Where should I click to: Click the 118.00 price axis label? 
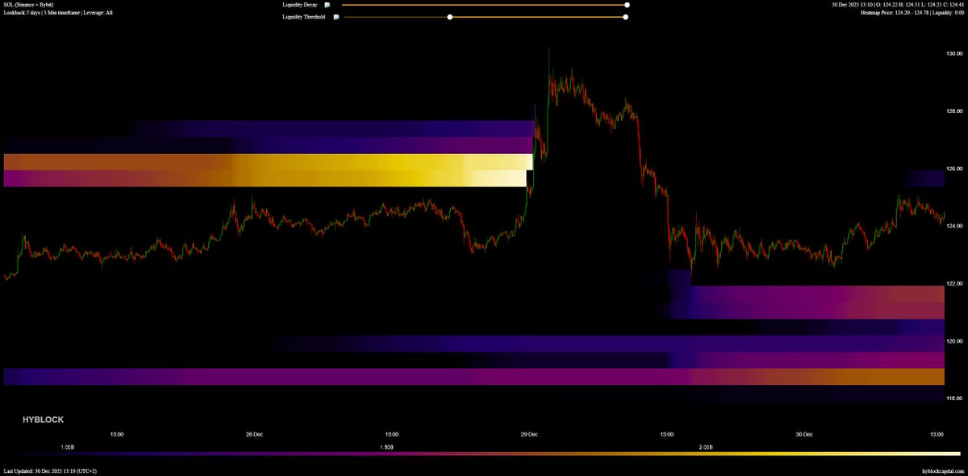[x=953, y=399]
